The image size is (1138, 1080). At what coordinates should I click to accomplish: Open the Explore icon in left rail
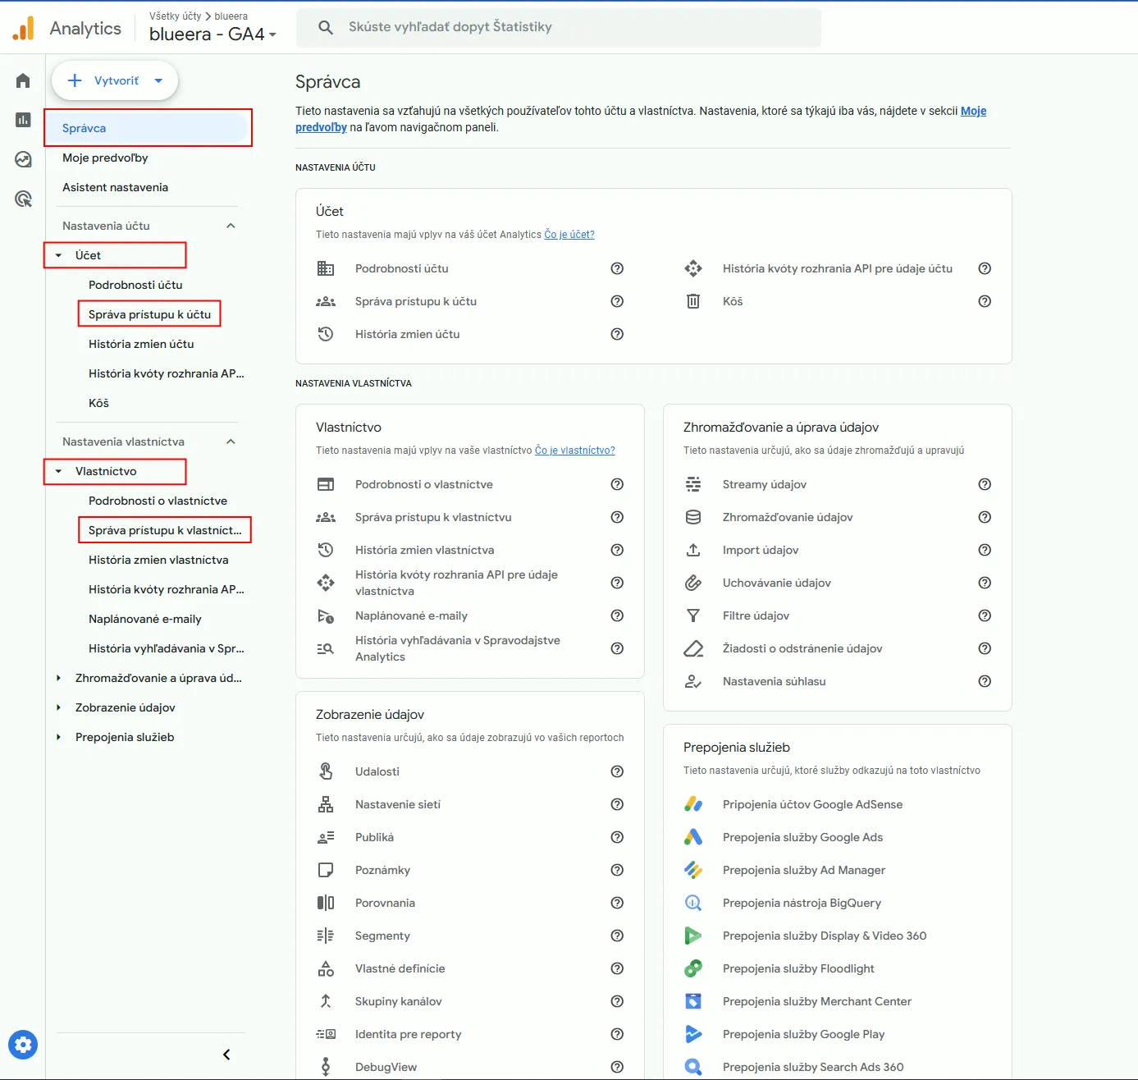point(23,159)
